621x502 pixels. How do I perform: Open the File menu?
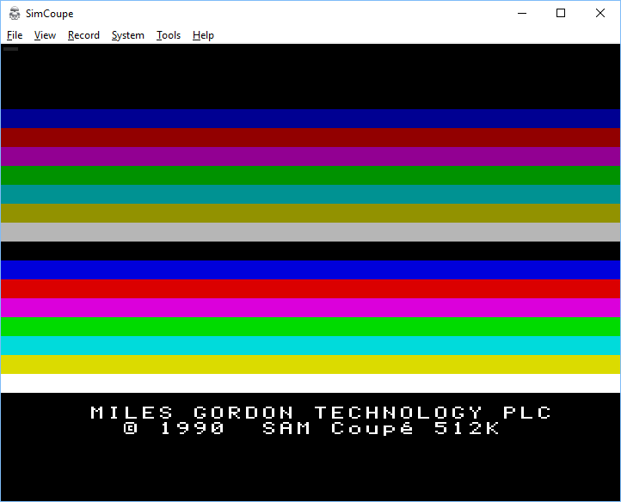coord(15,35)
